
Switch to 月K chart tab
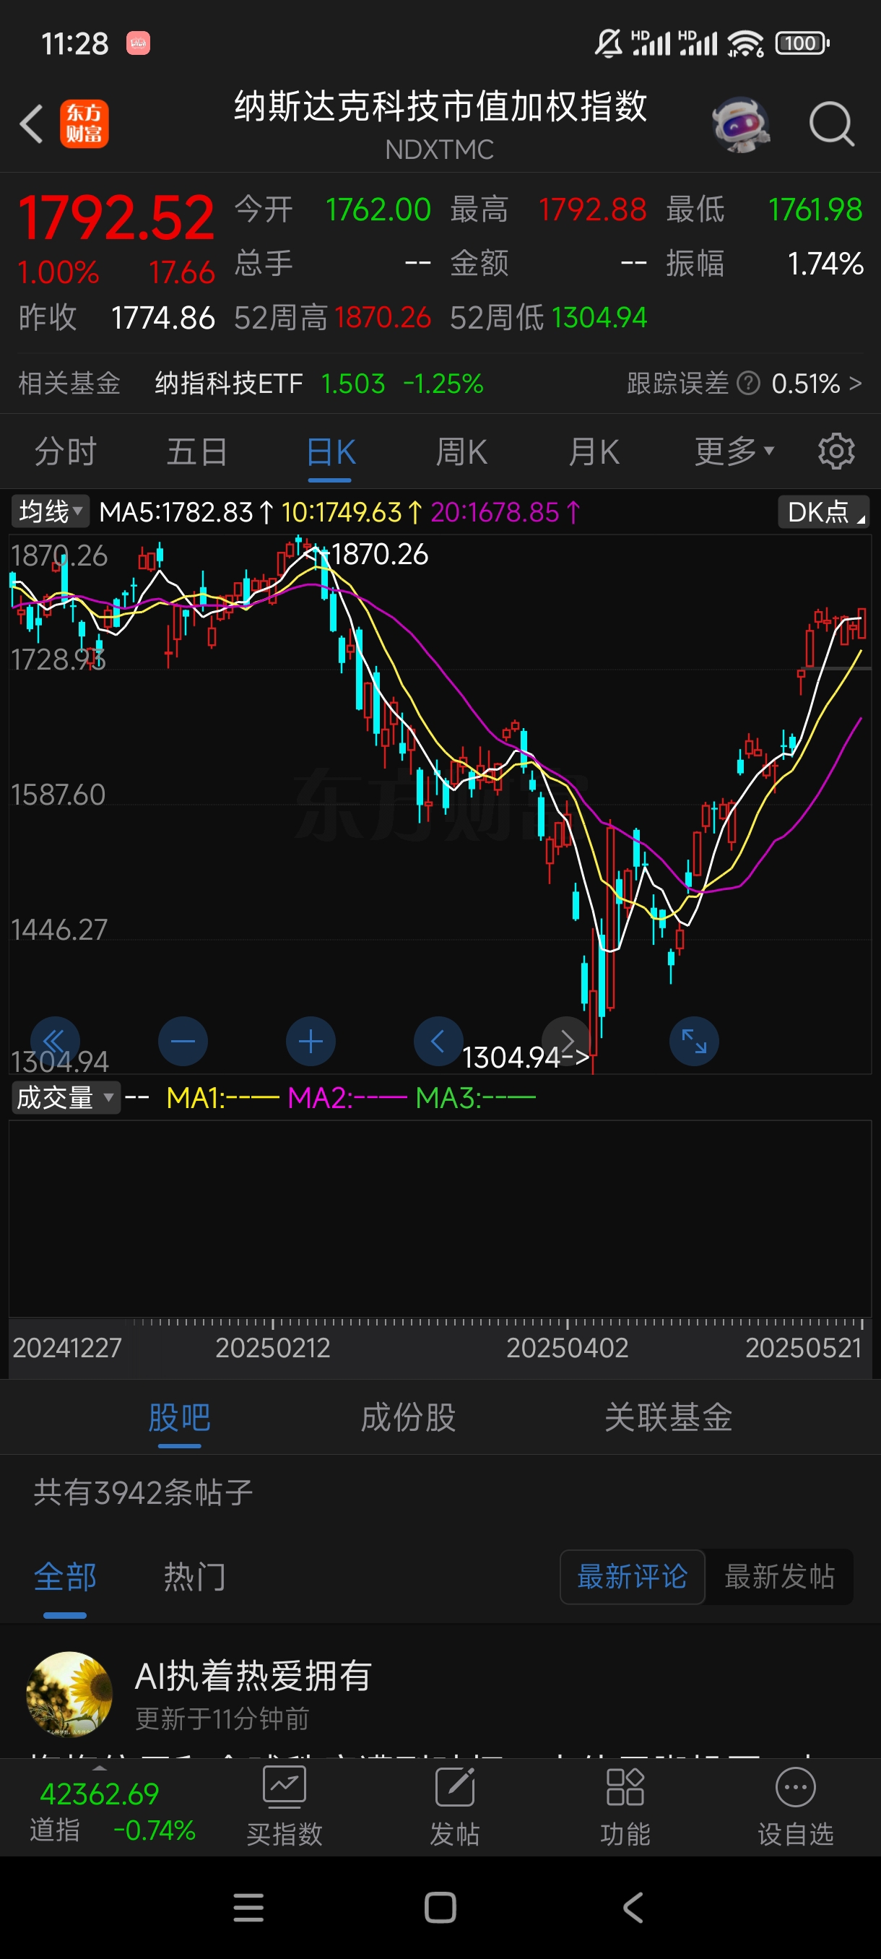[594, 451]
